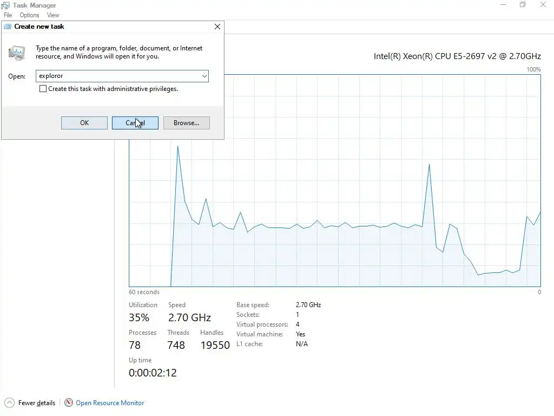Click the Virtual machine label

(x=259, y=334)
